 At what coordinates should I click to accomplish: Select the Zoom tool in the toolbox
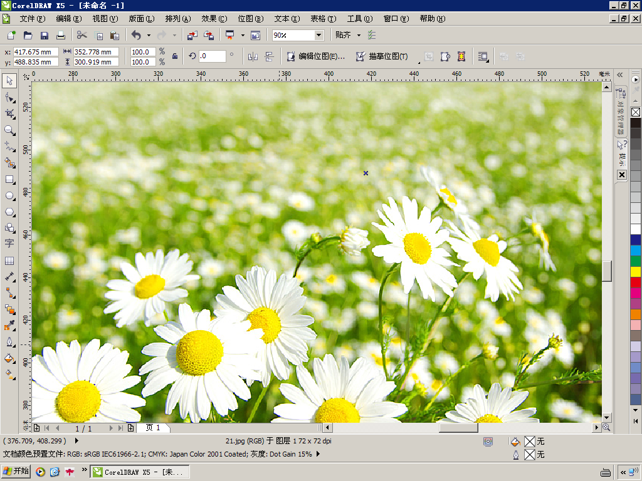pos(9,130)
